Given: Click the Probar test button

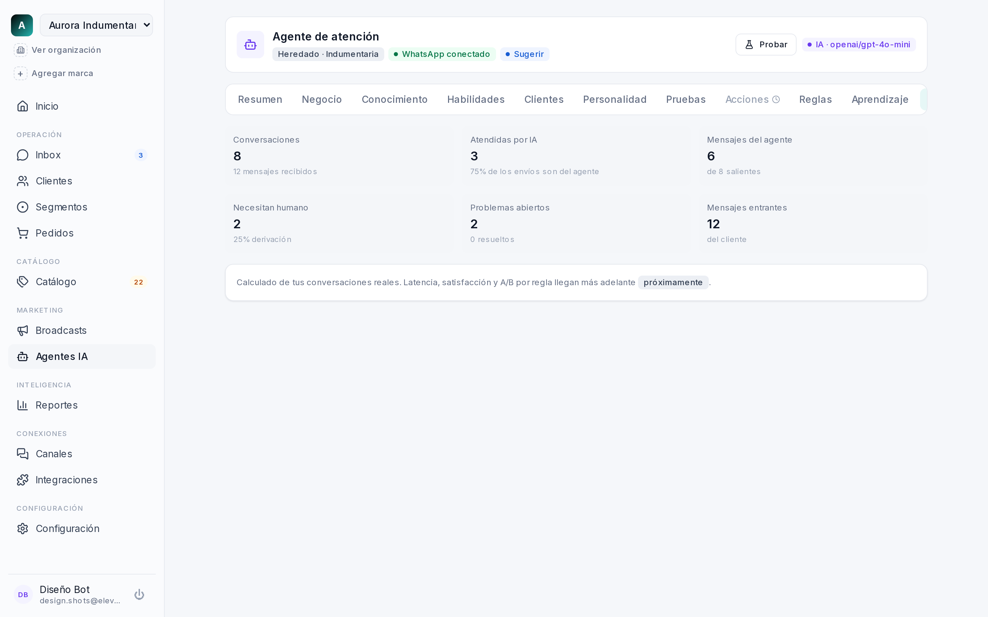Looking at the screenshot, I should click(766, 45).
